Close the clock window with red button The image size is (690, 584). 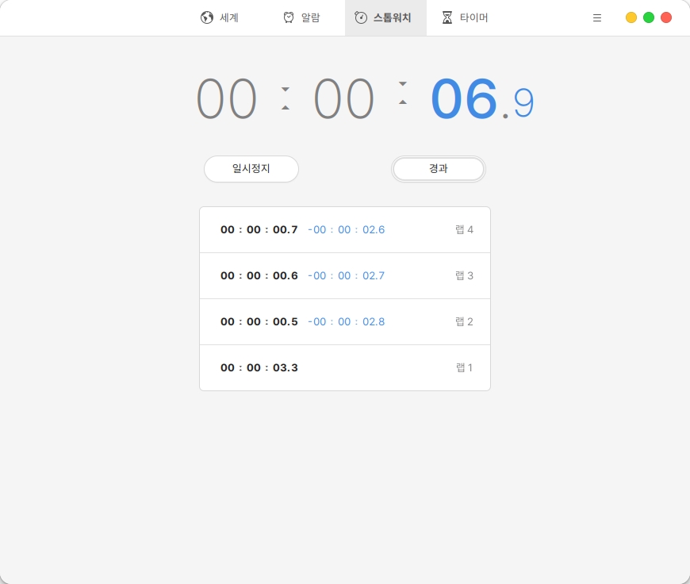click(666, 17)
